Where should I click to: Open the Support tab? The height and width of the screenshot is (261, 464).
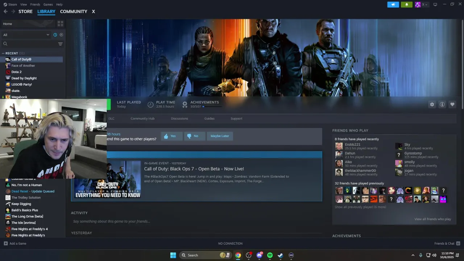(x=236, y=119)
